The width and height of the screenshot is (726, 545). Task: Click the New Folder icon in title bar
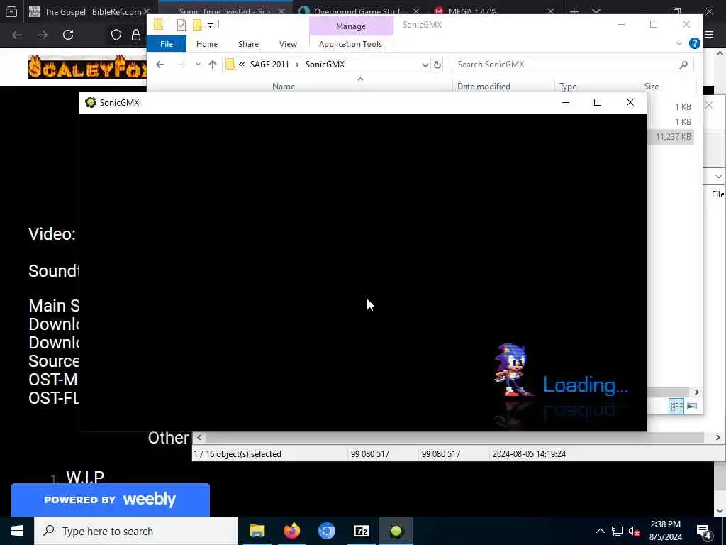pyautogui.click(x=197, y=25)
